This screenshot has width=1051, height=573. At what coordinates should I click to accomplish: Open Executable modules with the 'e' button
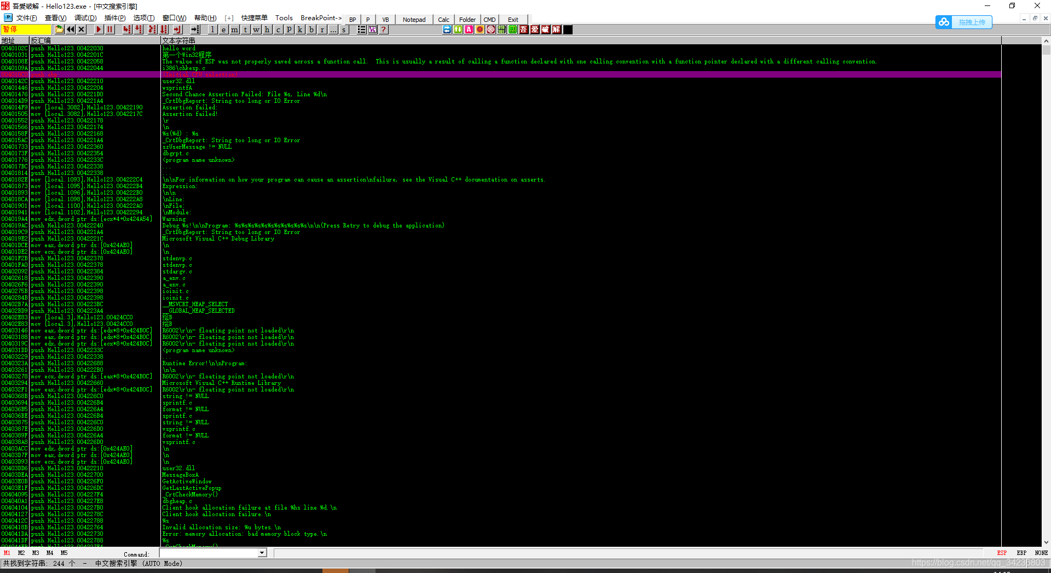(x=223, y=30)
